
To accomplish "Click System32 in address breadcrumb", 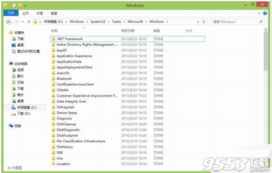I will 98,22.
